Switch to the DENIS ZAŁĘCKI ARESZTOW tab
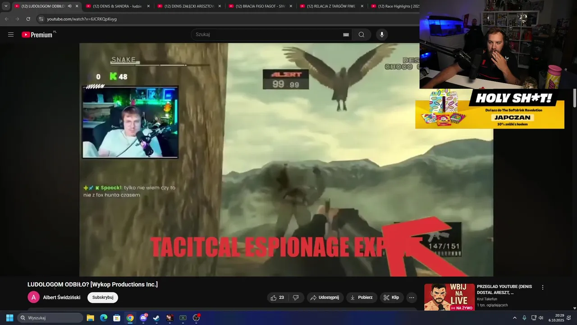The image size is (577, 325). tap(189, 6)
